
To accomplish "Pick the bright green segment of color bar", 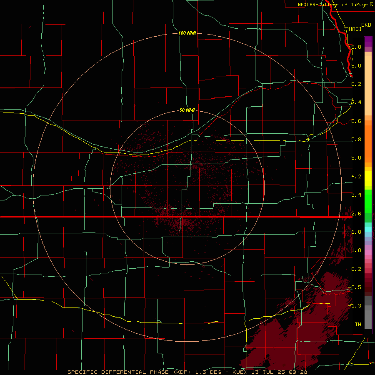I will 368,201.
